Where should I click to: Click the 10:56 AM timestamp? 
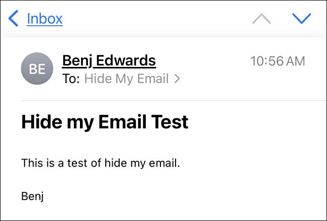coord(278,61)
